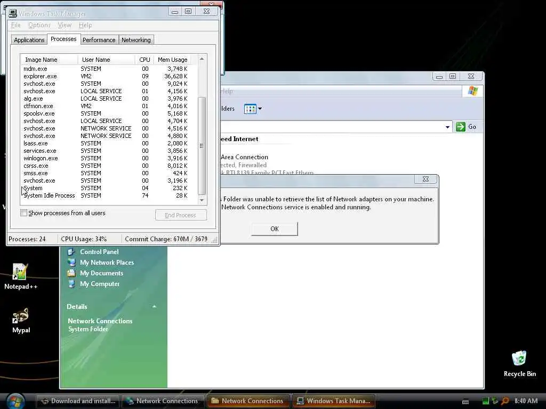The height and width of the screenshot is (409, 546).
Task: Expand the address bar dropdown
Action: click(x=447, y=127)
